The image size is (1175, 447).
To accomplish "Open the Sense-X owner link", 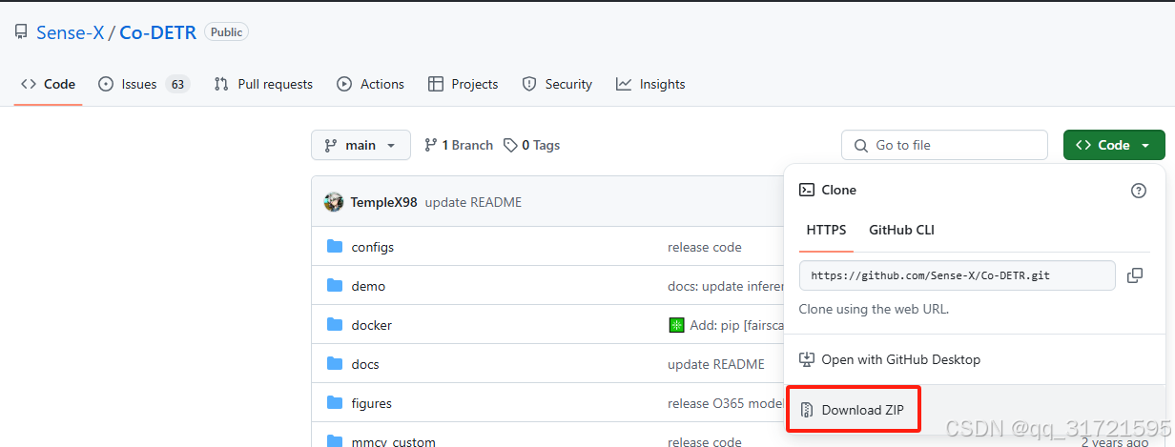I will pyautogui.click(x=70, y=32).
